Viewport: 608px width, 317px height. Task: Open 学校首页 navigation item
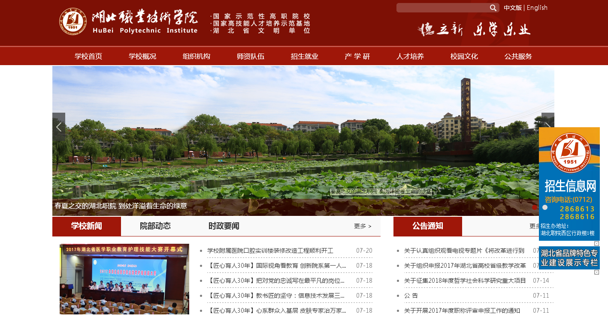click(x=88, y=56)
